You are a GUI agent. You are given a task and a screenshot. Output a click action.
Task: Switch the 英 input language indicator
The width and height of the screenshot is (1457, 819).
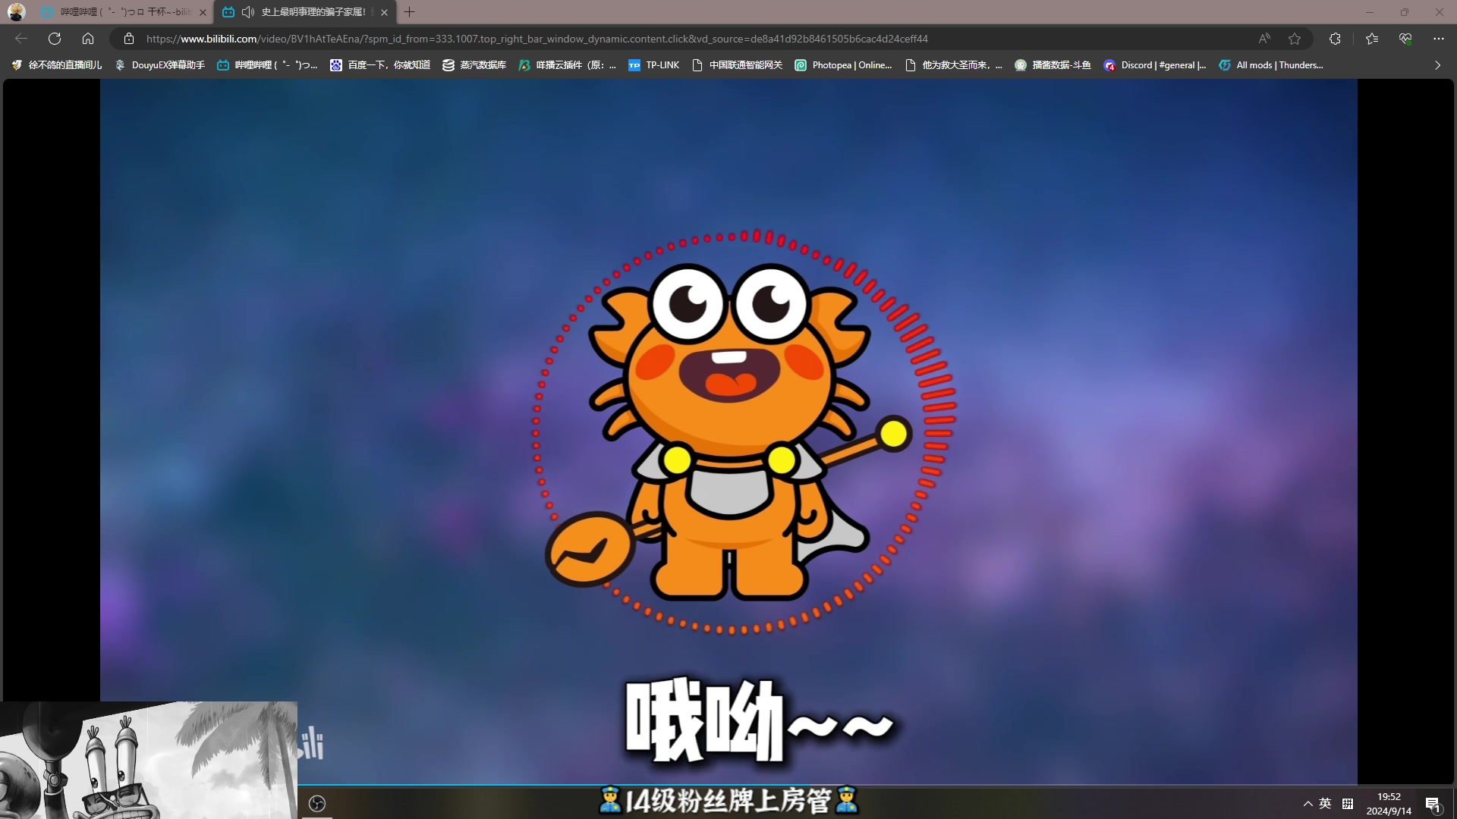1325,804
